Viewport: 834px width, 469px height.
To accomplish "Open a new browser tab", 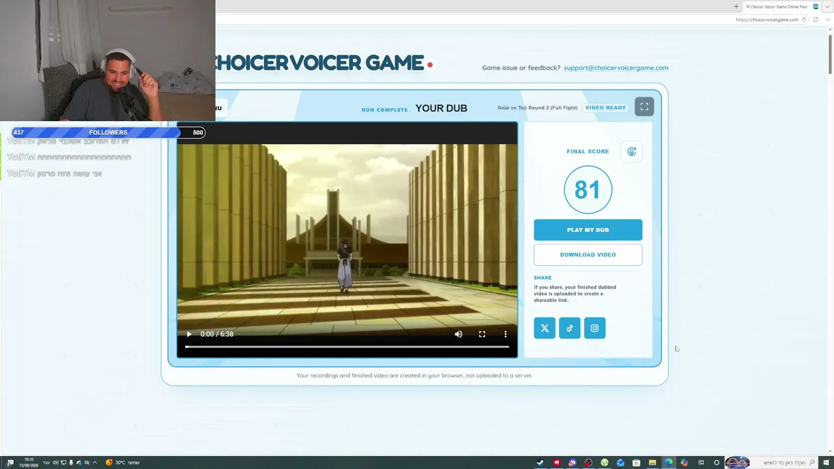I will coord(736,7).
